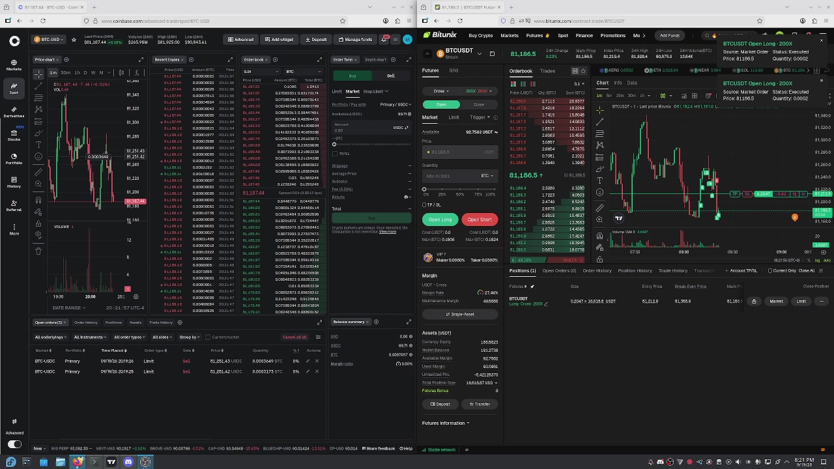Screen dimensions: 834x469
Task: Click Coinbase Deposit button
Action: [x=316, y=40]
